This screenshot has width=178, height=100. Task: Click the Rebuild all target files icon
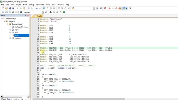click(x=10, y=12)
